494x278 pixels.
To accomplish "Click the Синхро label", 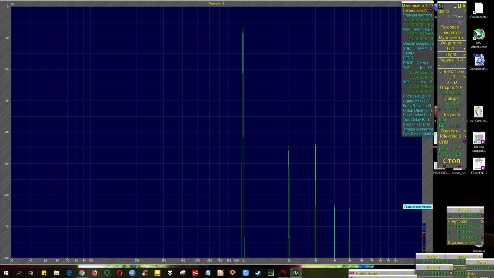I will click(x=452, y=98).
